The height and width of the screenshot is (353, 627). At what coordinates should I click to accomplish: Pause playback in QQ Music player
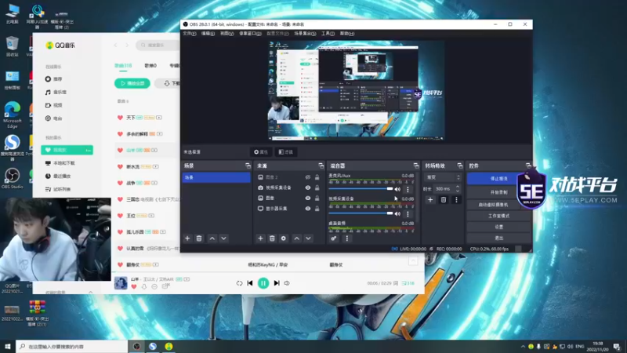[x=263, y=283]
